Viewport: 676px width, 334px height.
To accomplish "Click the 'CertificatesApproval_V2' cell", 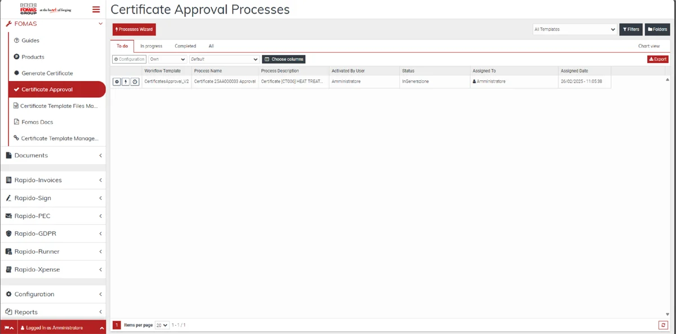I will (166, 82).
